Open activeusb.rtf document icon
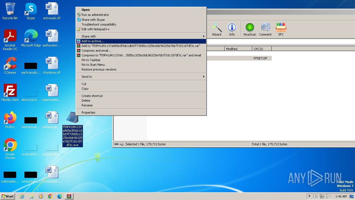 pyautogui.click(x=52, y=11)
